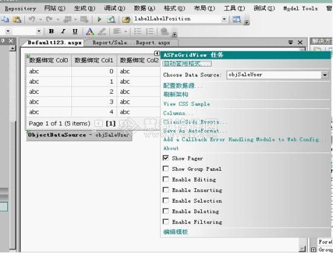The height and width of the screenshot is (253, 333).
Task: Open the Choose Data Source dropdown
Action: 325,75
